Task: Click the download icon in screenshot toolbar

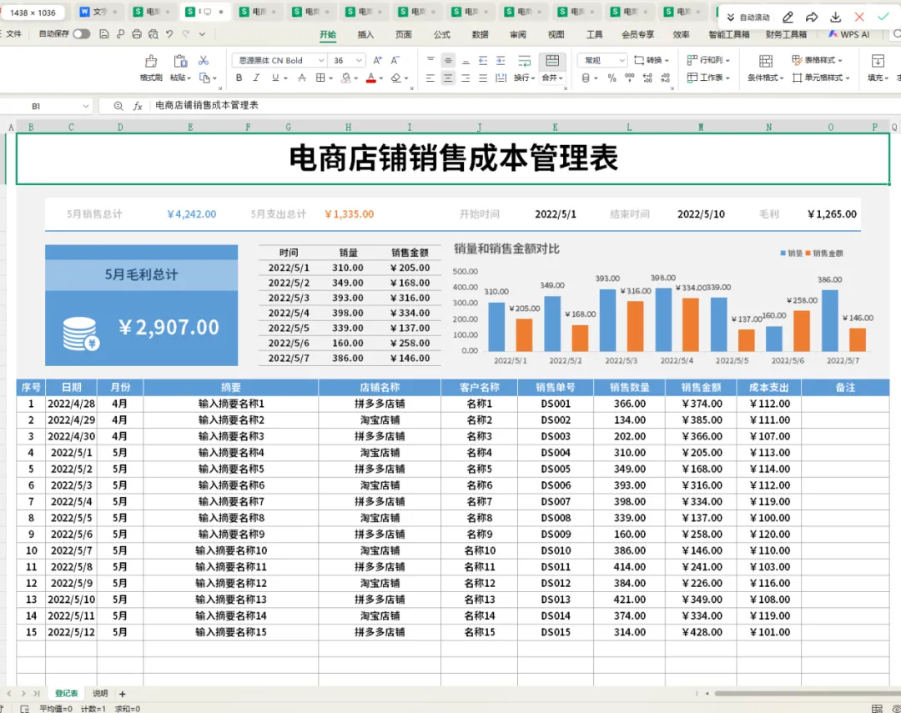Action: point(835,18)
